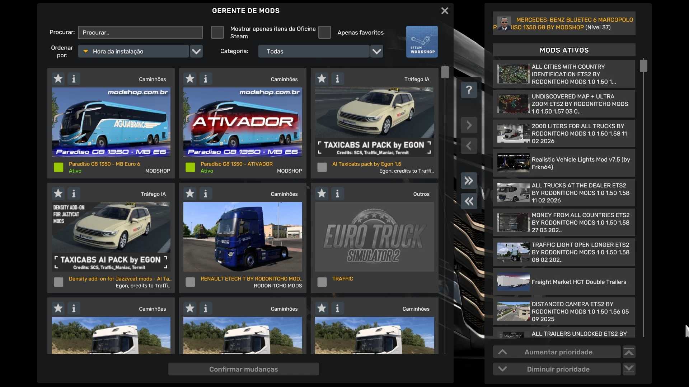The width and height of the screenshot is (689, 387).
Task: Move mod to top priority icon
Action: [629, 352]
